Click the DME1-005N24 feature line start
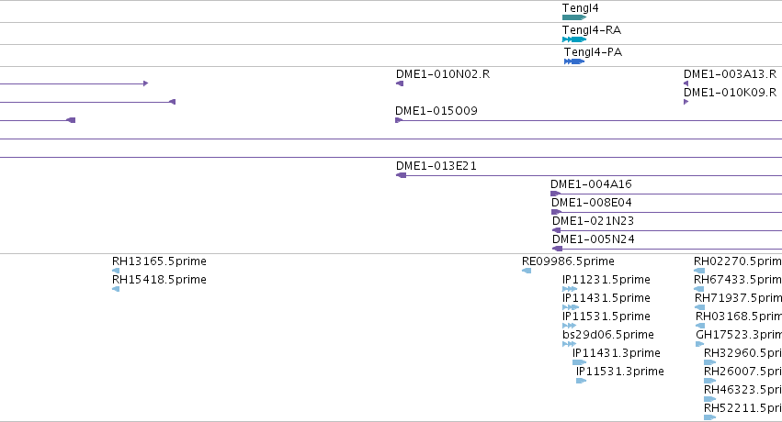The height and width of the screenshot is (422, 782). pyautogui.click(x=557, y=249)
